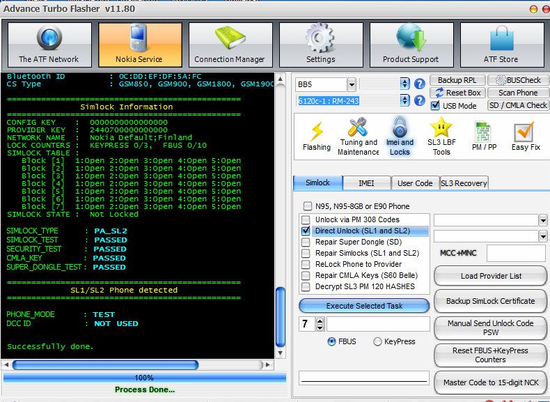Open Product Support section

(x=411, y=45)
